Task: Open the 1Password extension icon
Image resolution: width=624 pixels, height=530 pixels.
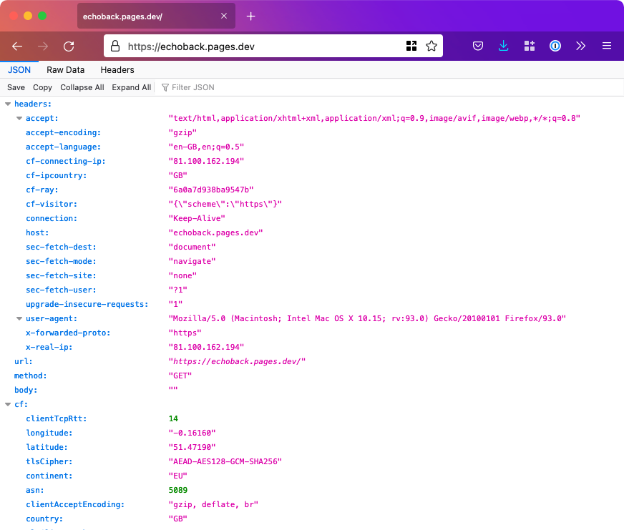Action: point(555,45)
